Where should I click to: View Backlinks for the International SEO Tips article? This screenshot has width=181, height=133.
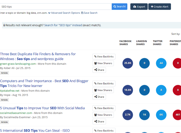[x=104, y=130]
